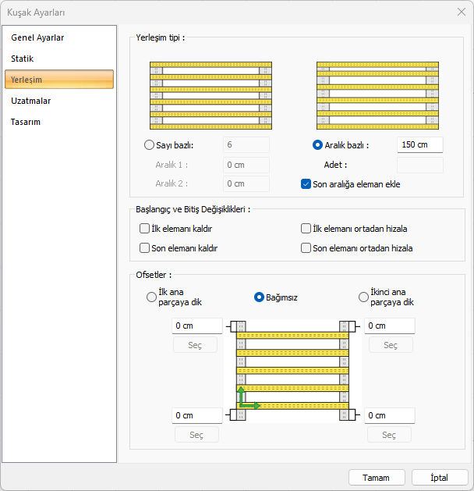Enable Son elemanı kaldır checkbox
This screenshot has width=474, height=491.
tap(144, 248)
